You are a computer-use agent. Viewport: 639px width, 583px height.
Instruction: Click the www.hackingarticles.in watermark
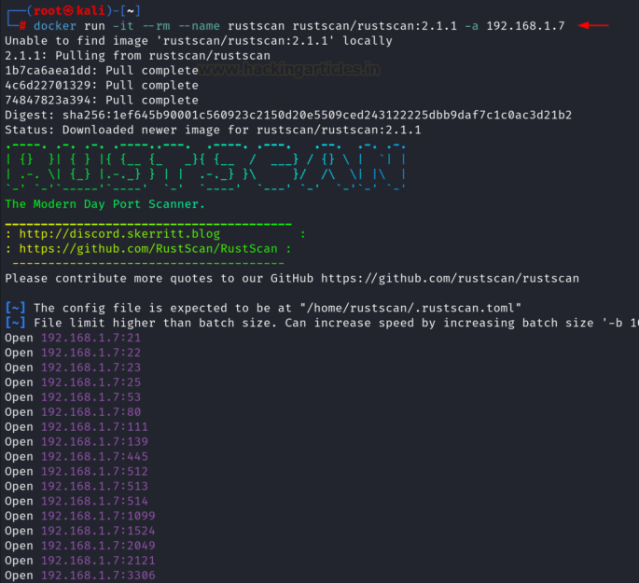pos(290,69)
